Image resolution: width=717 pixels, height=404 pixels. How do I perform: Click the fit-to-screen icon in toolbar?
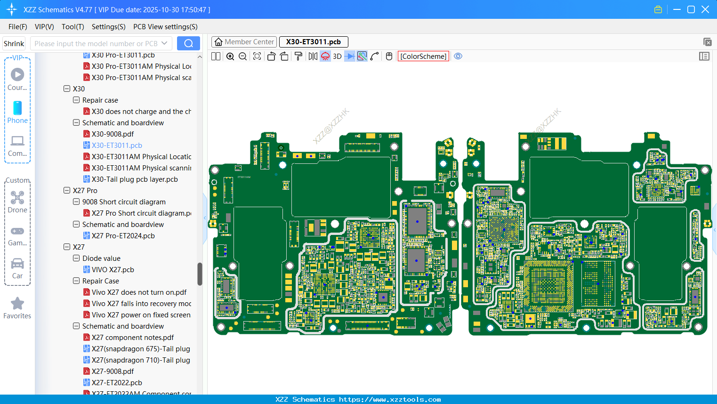click(x=257, y=57)
